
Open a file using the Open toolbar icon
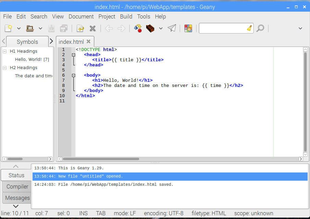click(30, 28)
